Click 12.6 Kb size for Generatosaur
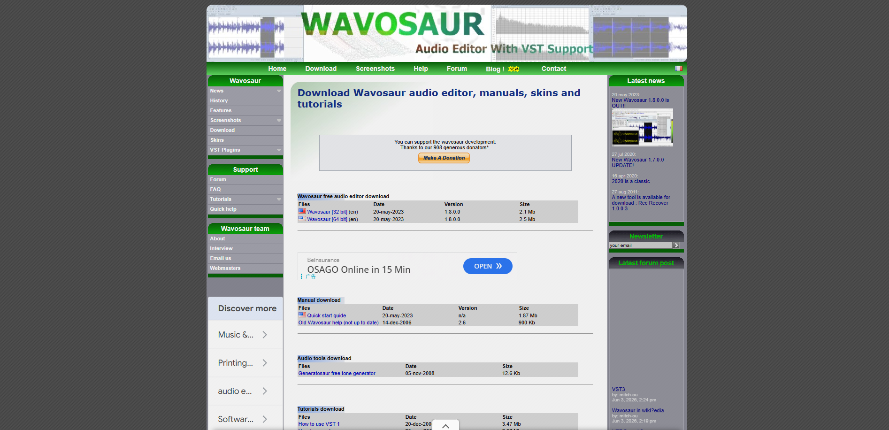 pyautogui.click(x=511, y=373)
